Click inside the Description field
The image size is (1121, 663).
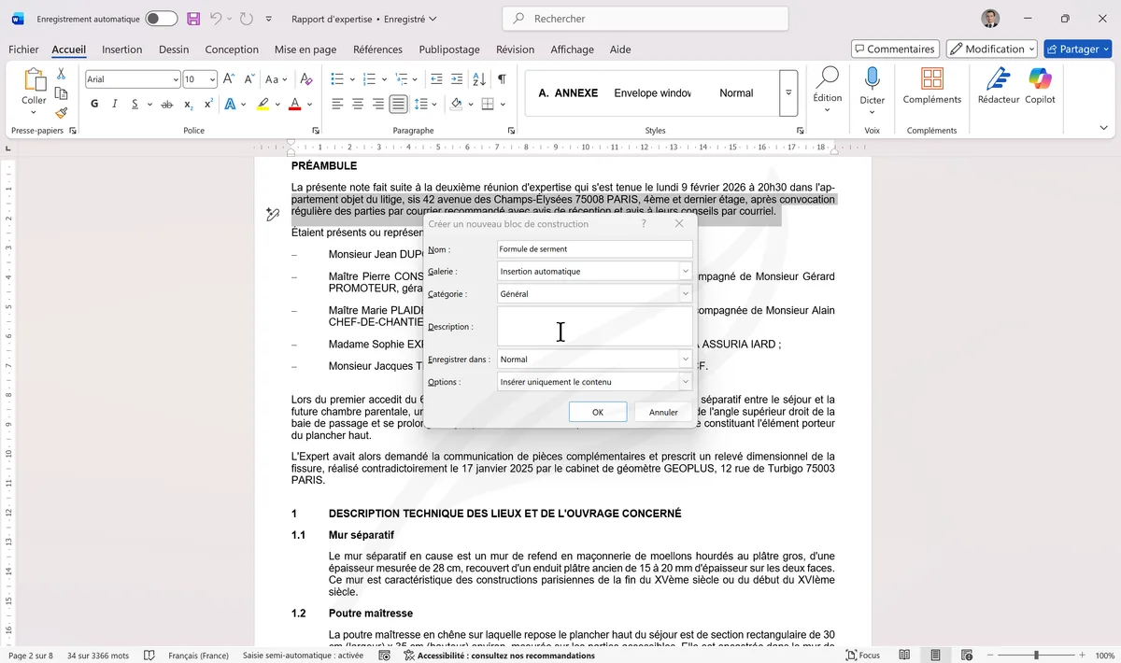594,326
